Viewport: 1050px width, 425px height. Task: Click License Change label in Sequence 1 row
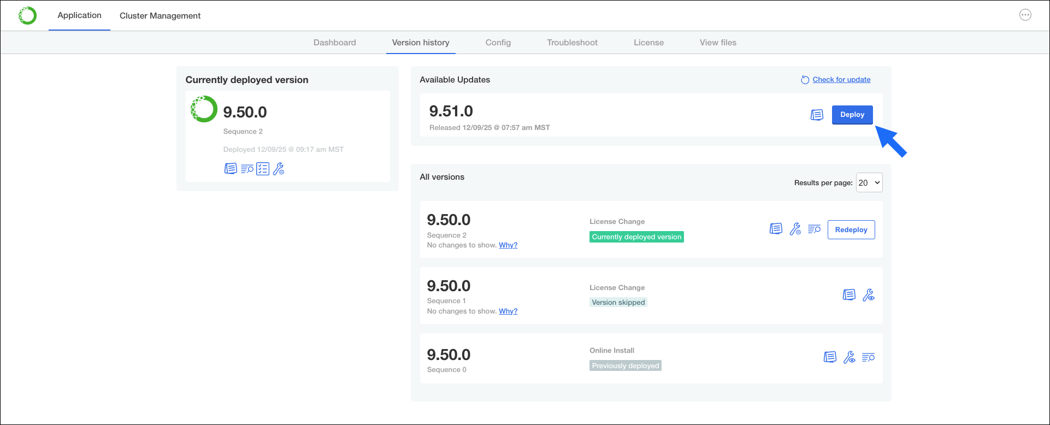point(617,288)
